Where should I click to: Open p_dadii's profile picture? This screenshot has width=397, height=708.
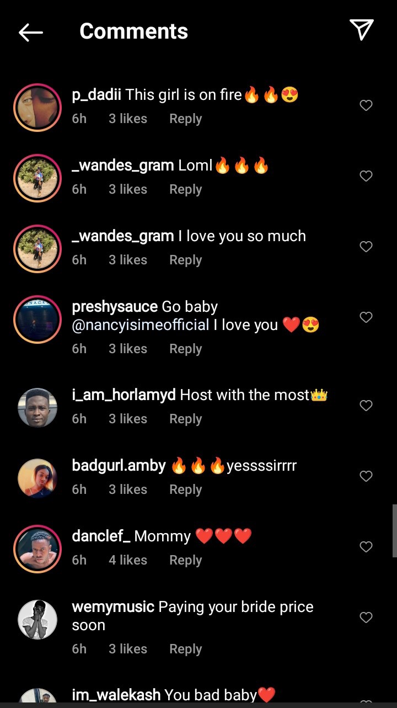(37, 108)
